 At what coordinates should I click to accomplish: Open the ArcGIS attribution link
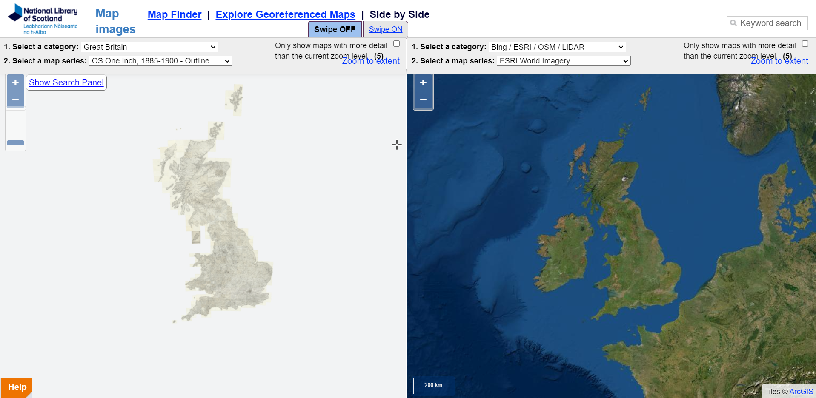[x=801, y=392]
